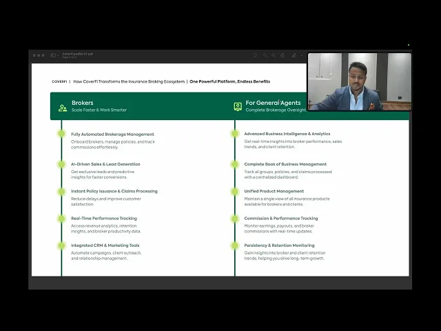Image resolution: width=441 pixels, height=331 pixels.
Task: Open the sidebar view menu in Preview
Action: pyautogui.click(x=54, y=55)
